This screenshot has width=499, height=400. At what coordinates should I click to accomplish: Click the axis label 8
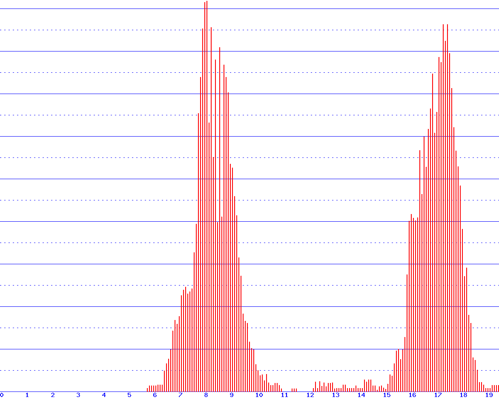pos(206,395)
